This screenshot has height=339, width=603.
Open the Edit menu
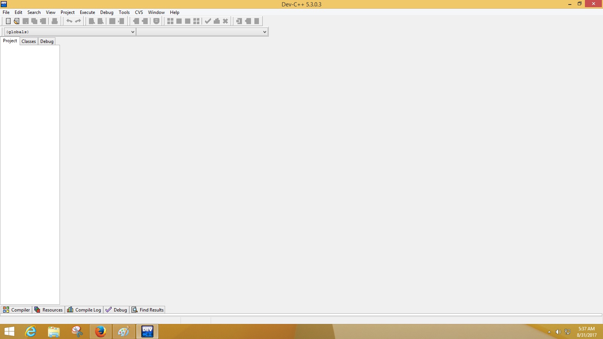[x=18, y=12]
